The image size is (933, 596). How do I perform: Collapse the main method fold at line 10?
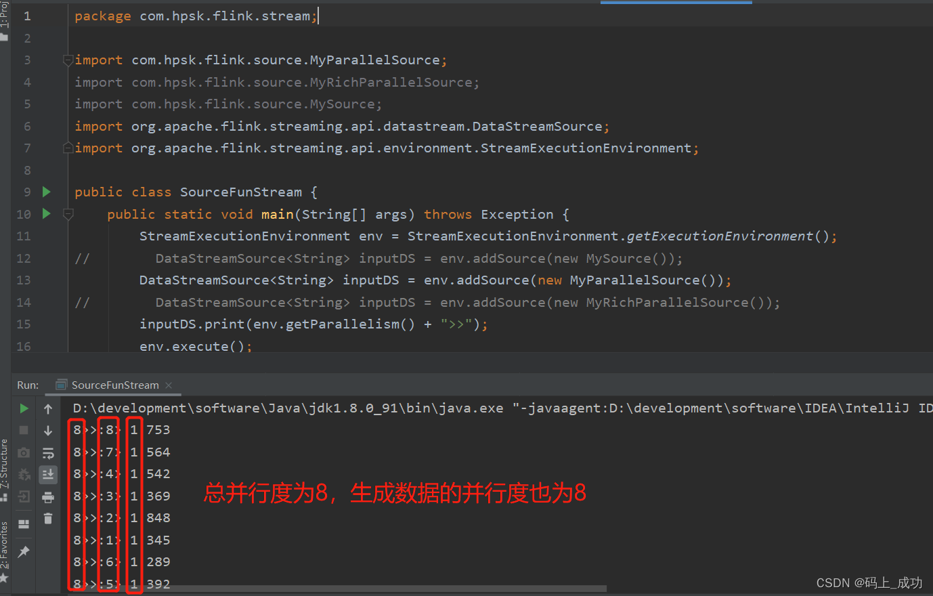coord(68,214)
